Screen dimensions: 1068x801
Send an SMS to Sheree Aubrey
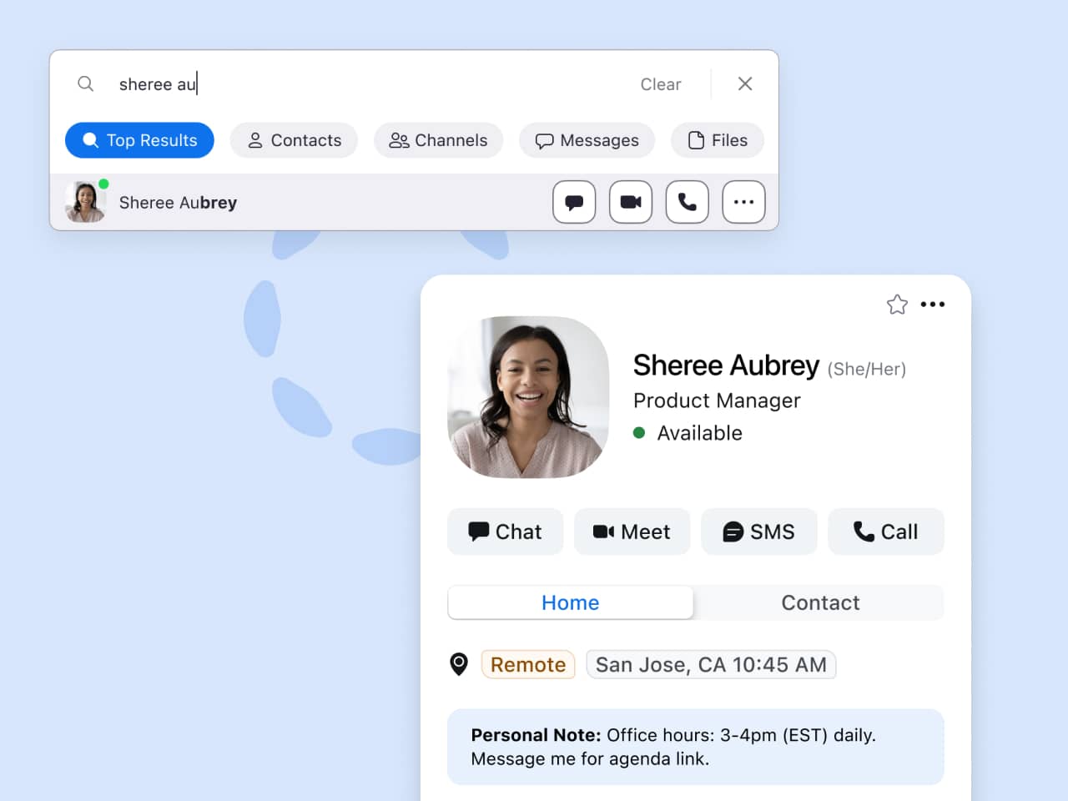pyautogui.click(x=758, y=531)
